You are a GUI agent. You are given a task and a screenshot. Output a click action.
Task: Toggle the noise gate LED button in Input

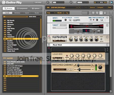[x=94, y=20]
